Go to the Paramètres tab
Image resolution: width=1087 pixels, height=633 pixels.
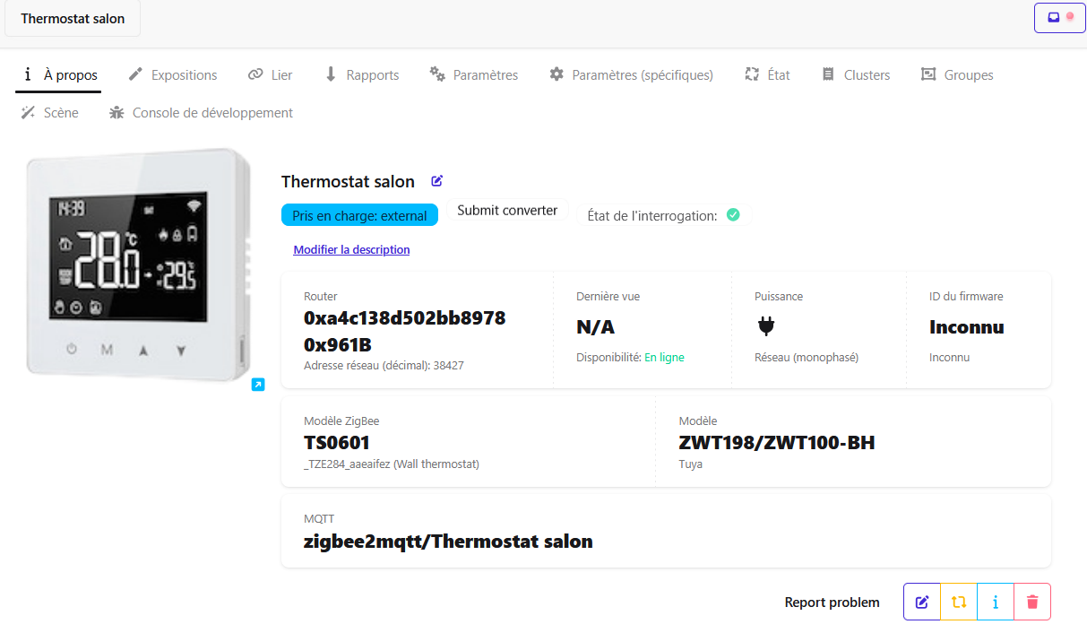pos(474,75)
